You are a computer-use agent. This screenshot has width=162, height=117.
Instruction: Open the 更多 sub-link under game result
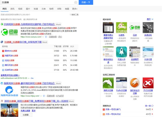pyautogui.click(x=34, y=111)
